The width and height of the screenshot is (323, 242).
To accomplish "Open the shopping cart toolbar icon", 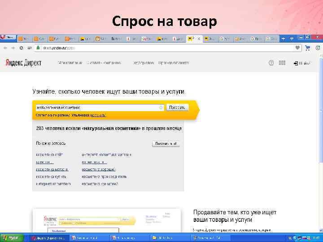I will (x=308, y=48).
